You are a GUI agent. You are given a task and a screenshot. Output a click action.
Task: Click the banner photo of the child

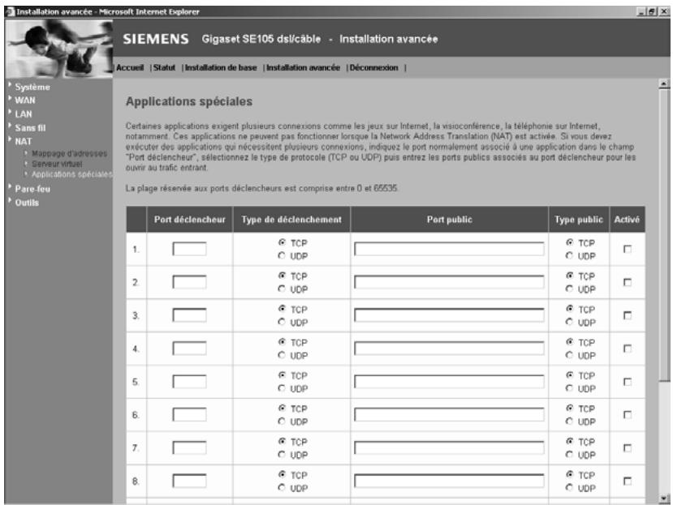[x=58, y=49]
